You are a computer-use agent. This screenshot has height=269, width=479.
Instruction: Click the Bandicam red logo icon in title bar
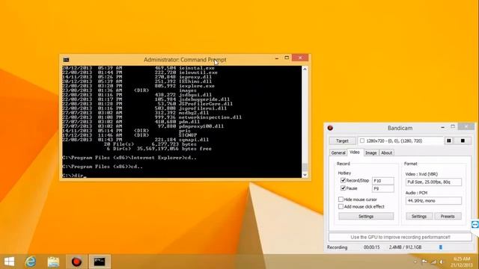coord(330,128)
